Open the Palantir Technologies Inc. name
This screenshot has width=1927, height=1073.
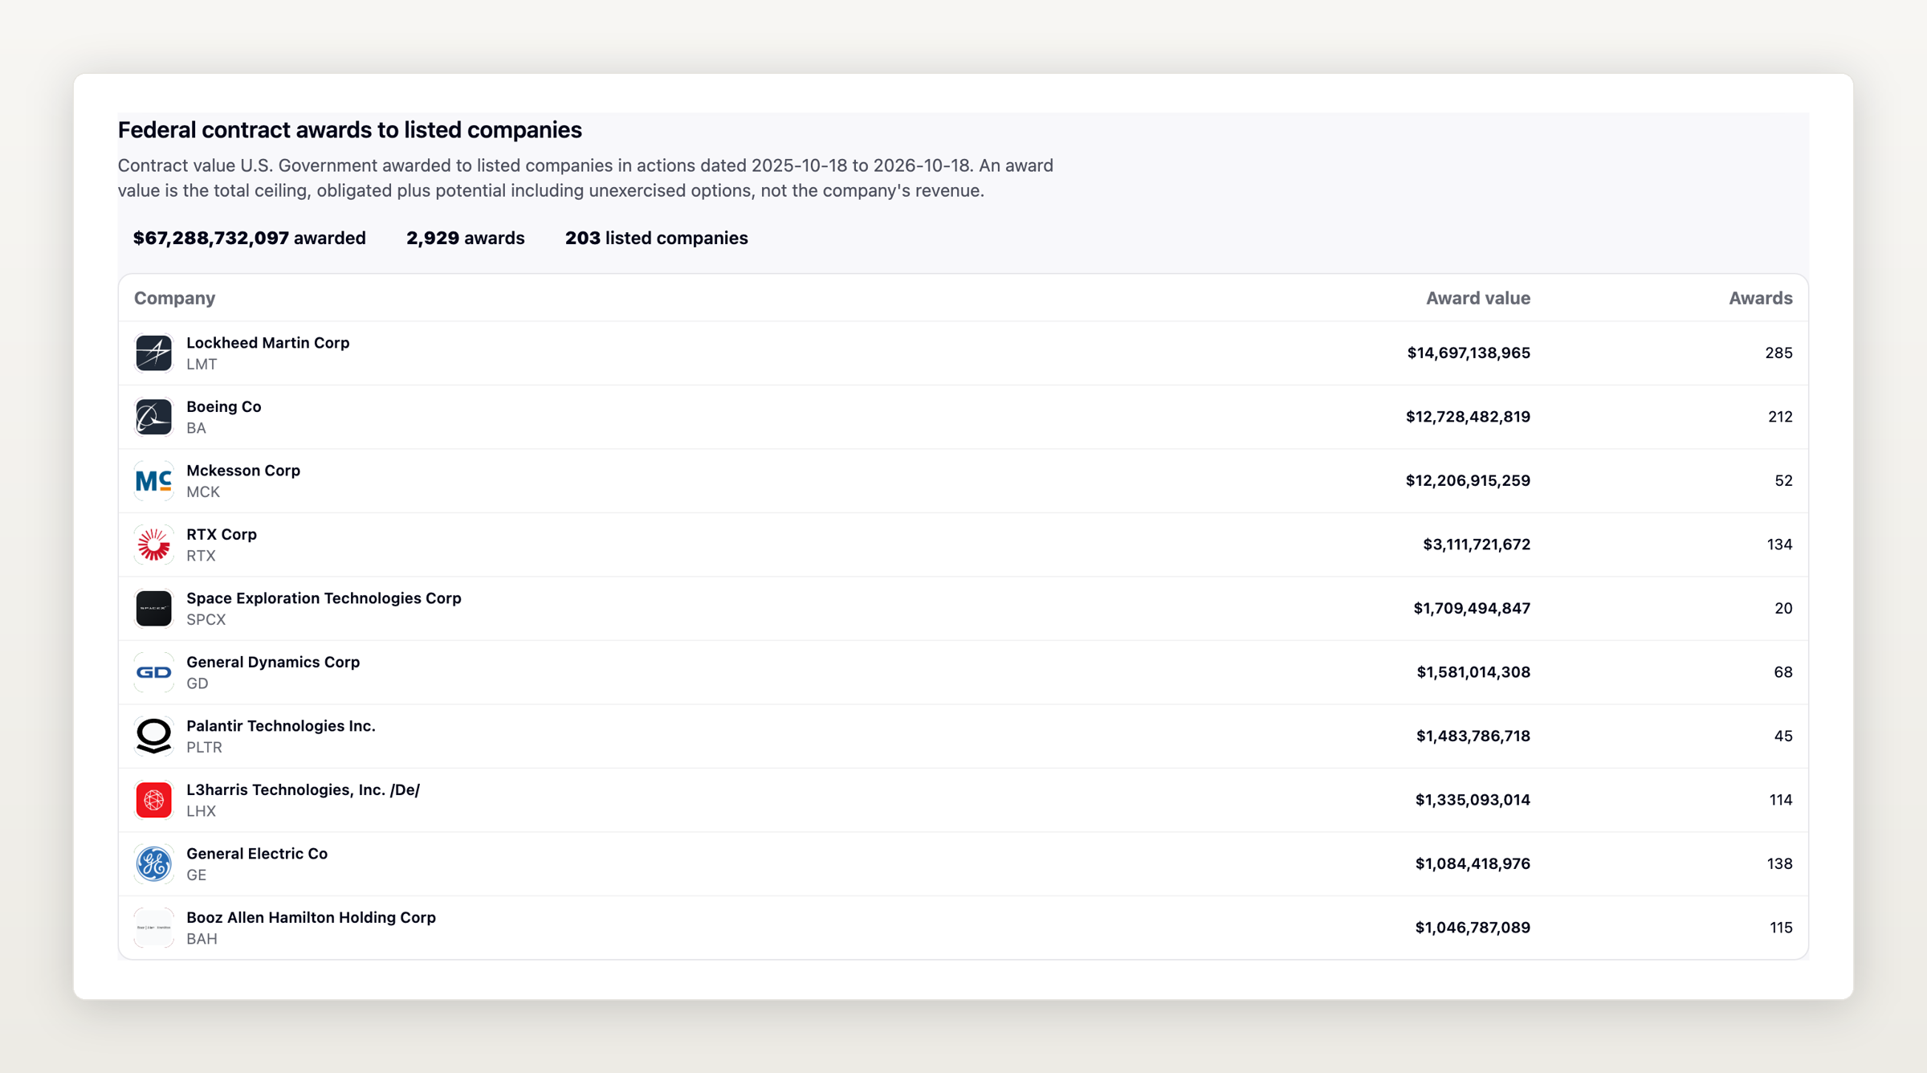point(281,726)
